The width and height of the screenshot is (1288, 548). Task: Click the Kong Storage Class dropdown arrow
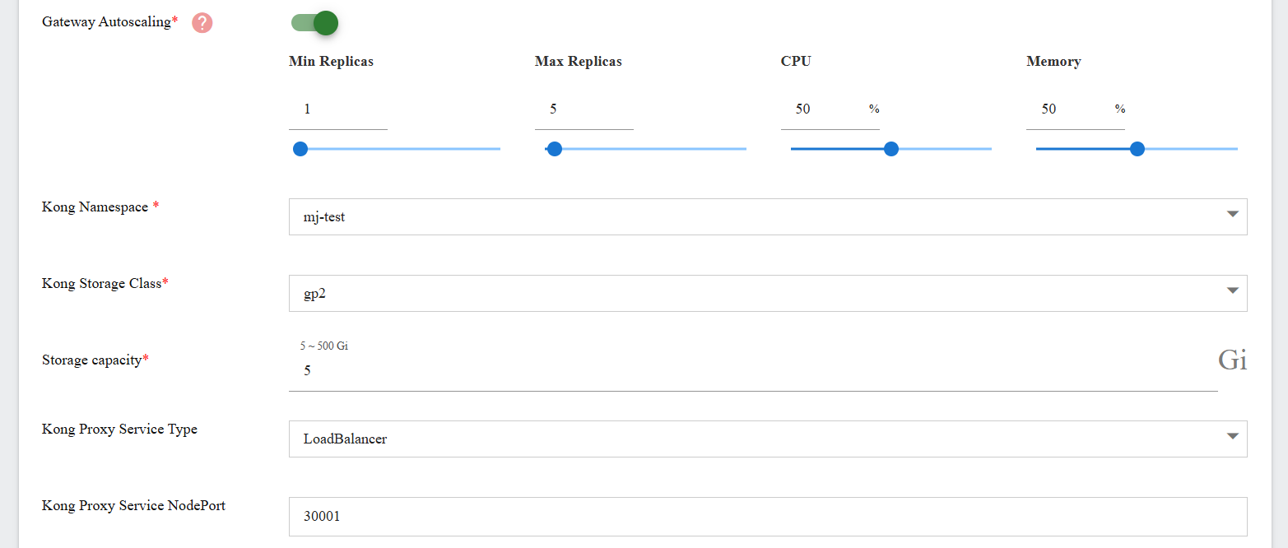1232,290
